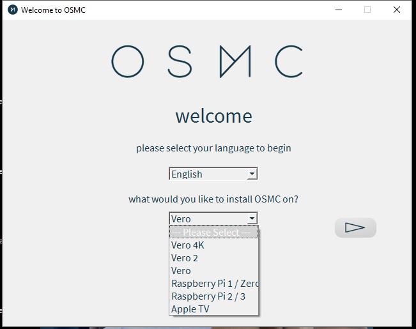Screen dimensions: 416x329
Task: Pick Raspberry Pi 1 / Zero option
Action: 213,284
